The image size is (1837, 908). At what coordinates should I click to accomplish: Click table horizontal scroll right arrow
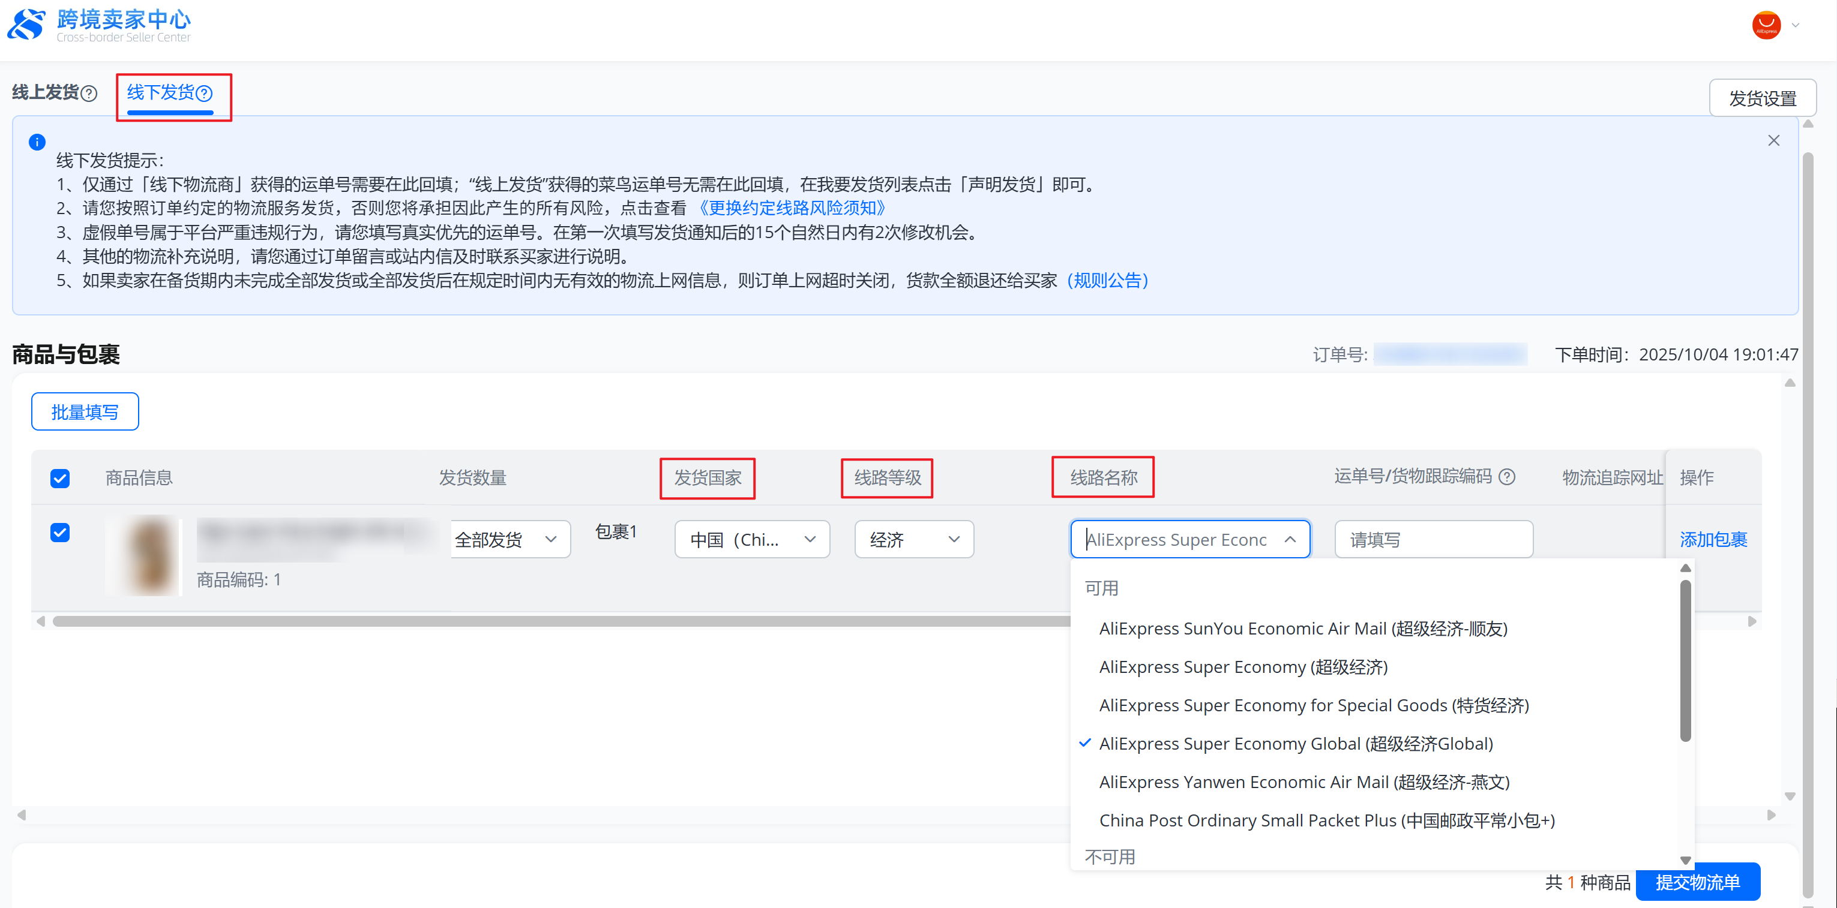point(1752,621)
